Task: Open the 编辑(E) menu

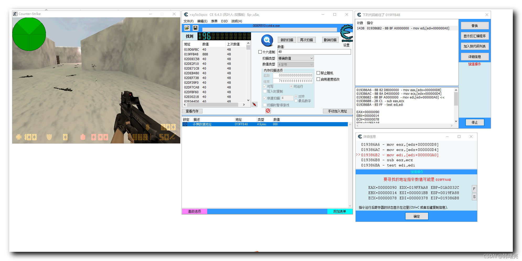Action: pos(202,21)
